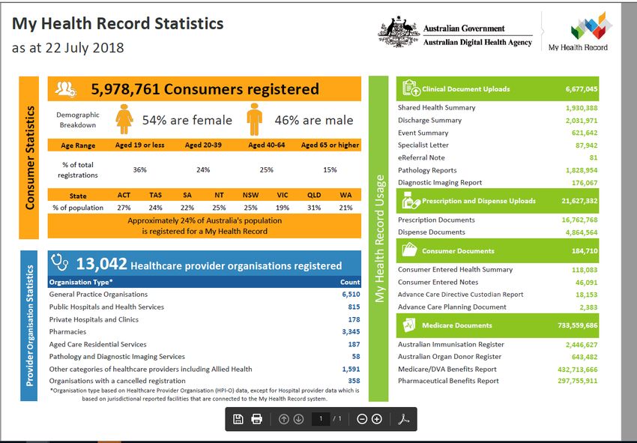Viewport: 637px width, 443px height.
Task: Click the 'My Health Record Usage' vertical banner
Action: 379,238
